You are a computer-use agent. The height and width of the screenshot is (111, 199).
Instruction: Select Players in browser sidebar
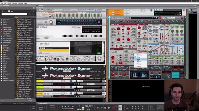coord(5,25)
